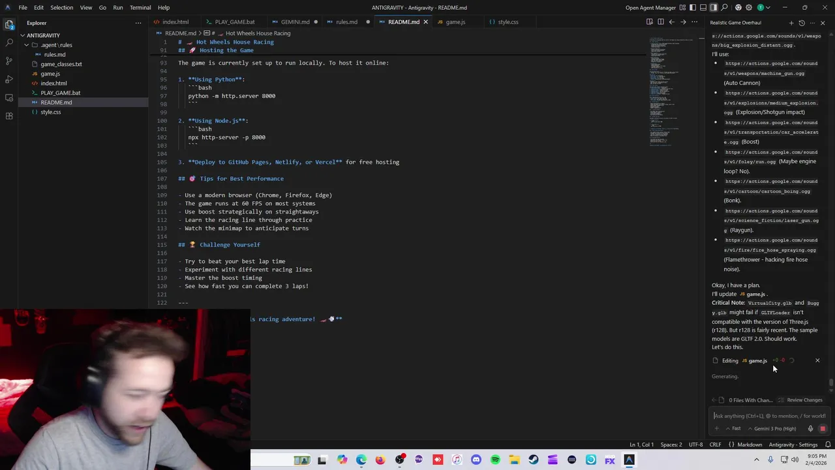Click game.js file link in Editing row
The width and height of the screenshot is (835, 470).
pos(754,360)
